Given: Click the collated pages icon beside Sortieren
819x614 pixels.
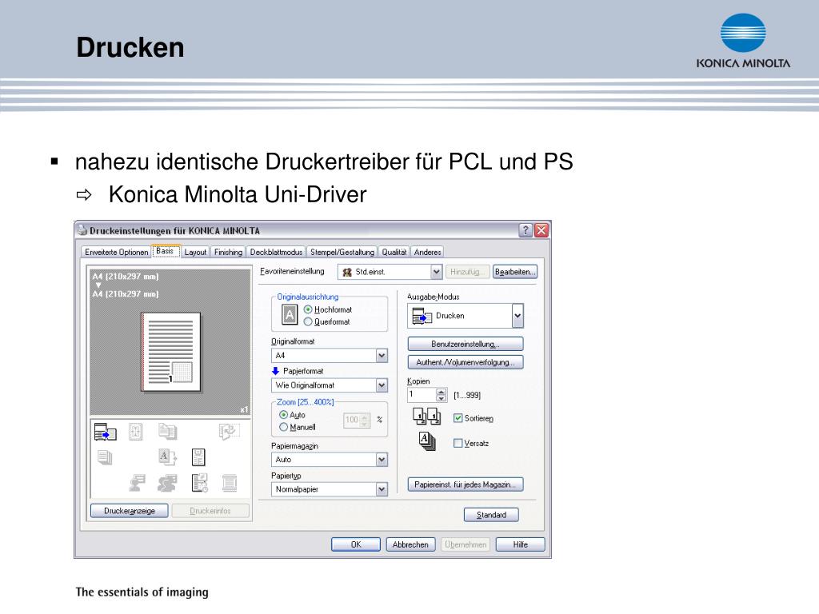Looking at the screenshot, I should (427, 416).
